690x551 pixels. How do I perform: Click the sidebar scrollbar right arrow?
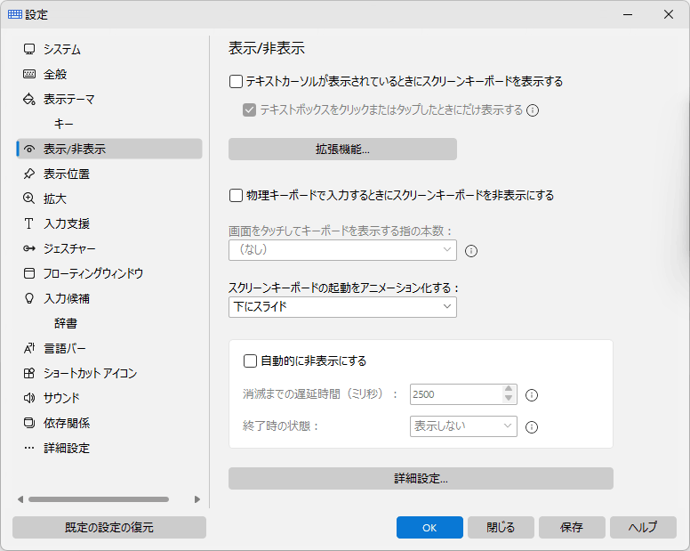pos(197,499)
